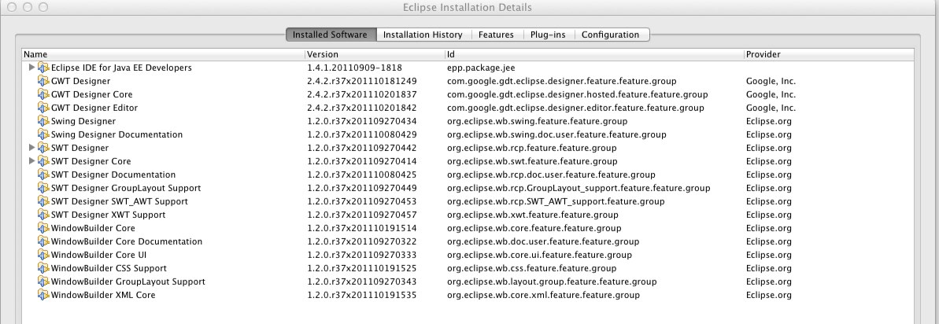Open the Configuration tab
The image size is (939, 324).
click(x=611, y=35)
